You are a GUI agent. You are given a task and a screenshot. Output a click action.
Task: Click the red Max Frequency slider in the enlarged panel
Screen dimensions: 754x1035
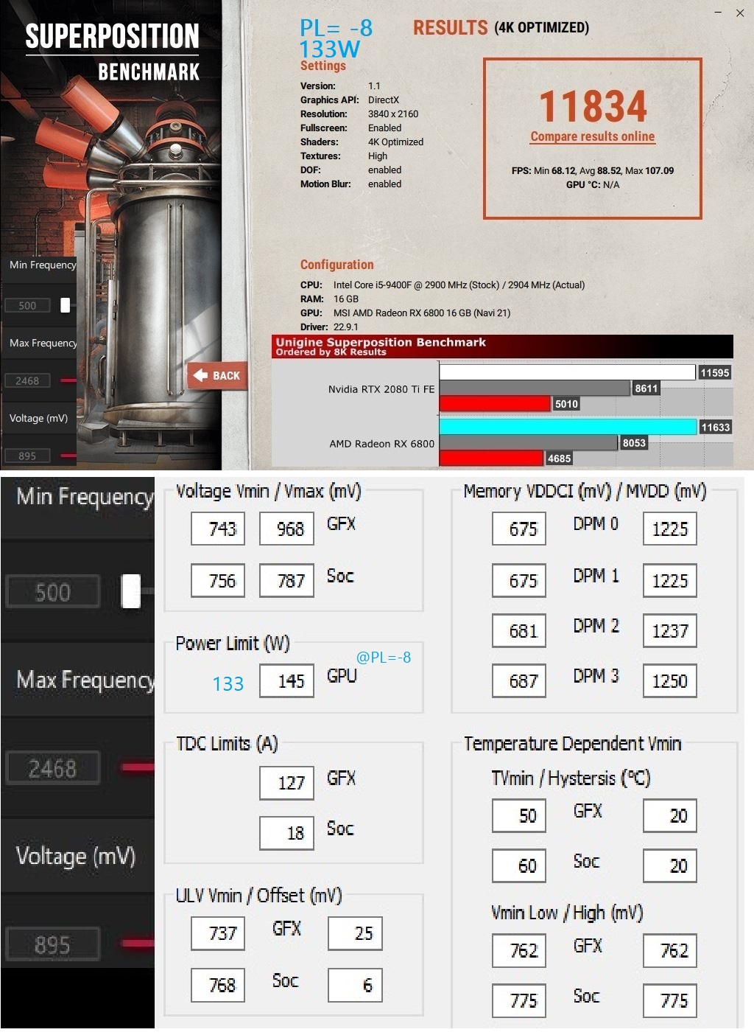click(138, 768)
